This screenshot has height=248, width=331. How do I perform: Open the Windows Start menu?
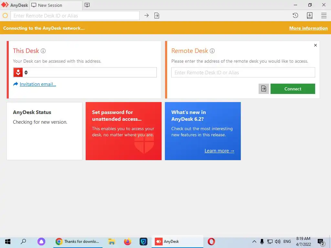(8, 242)
